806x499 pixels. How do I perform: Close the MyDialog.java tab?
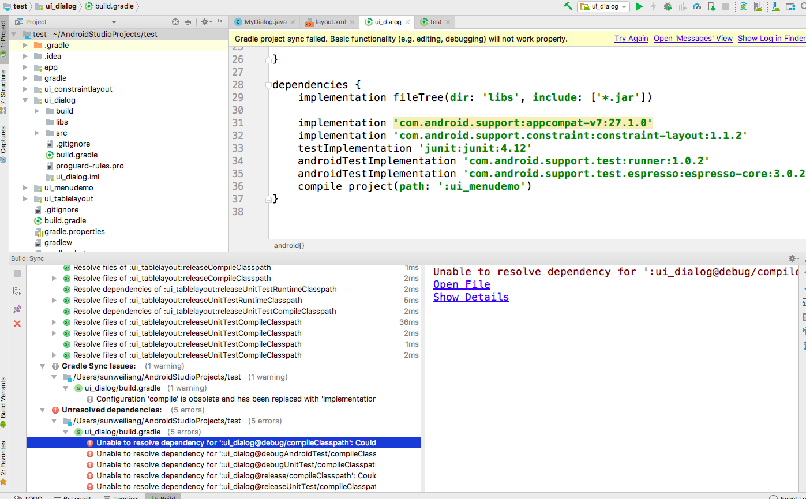click(293, 22)
